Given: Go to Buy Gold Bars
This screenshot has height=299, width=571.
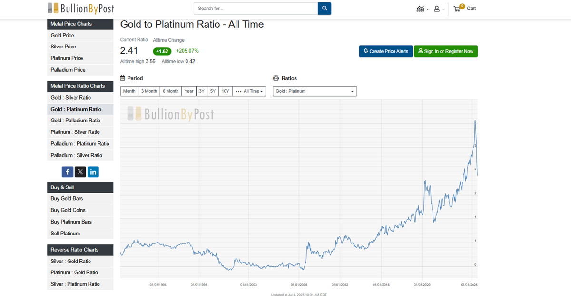Looking at the screenshot, I should pyautogui.click(x=80, y=199).
